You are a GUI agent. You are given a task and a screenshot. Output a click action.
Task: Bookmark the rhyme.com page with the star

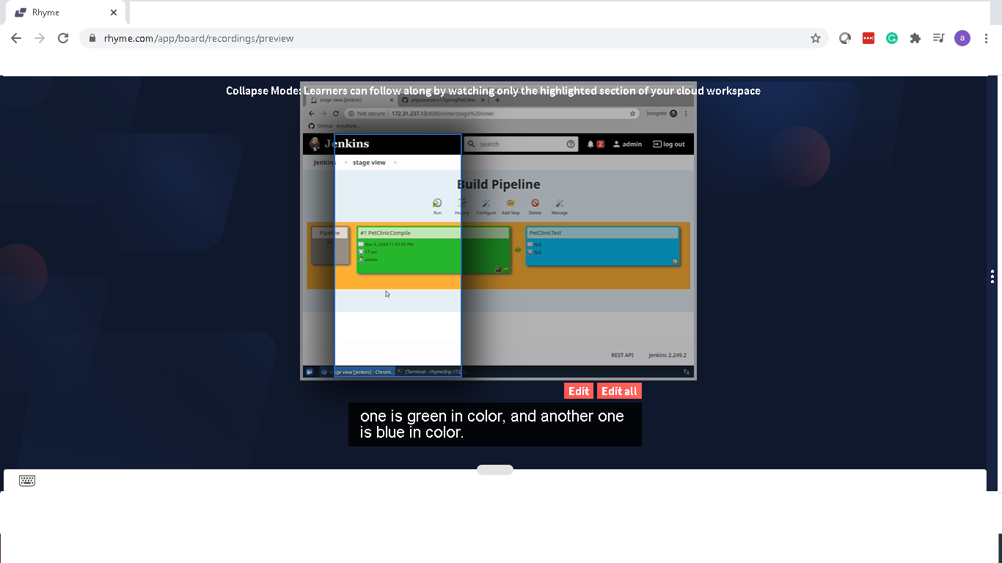pos(815,38)
